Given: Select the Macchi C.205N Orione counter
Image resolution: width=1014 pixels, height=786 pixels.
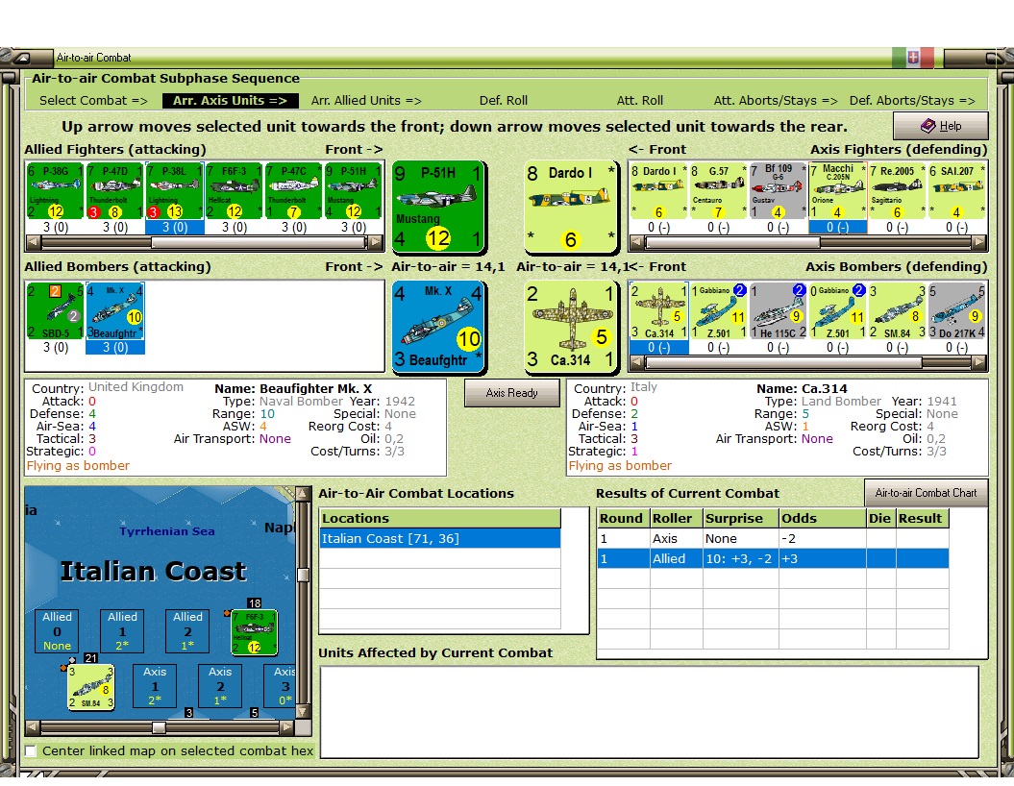Looking at the screenshot, I should 837,190.
